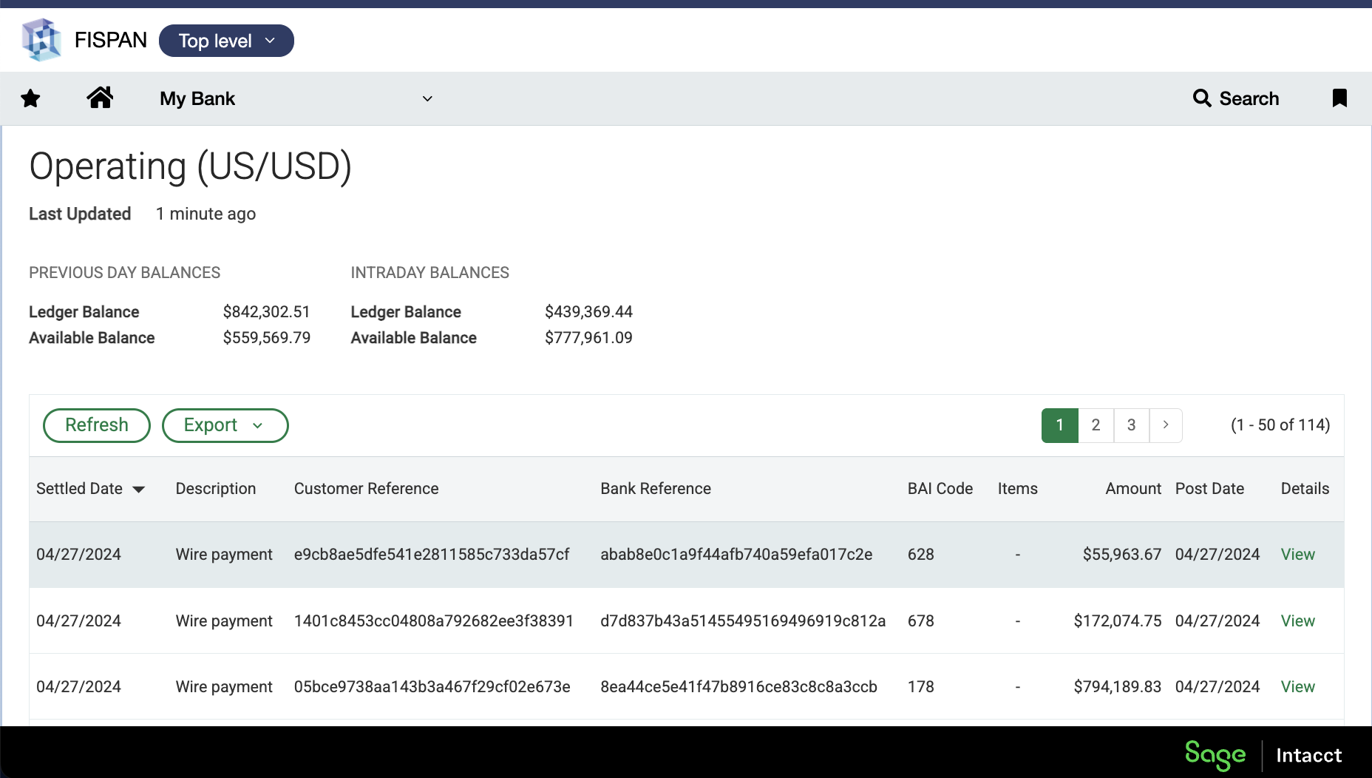Open the bookmark icon
The image size is (1372, 778).
(x=1339, y=98)
